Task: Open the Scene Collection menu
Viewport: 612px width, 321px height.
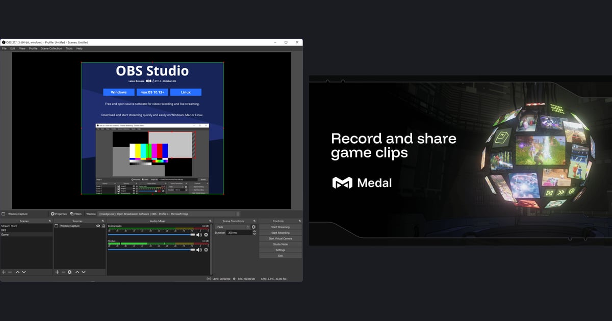Action: coord(52,48)
